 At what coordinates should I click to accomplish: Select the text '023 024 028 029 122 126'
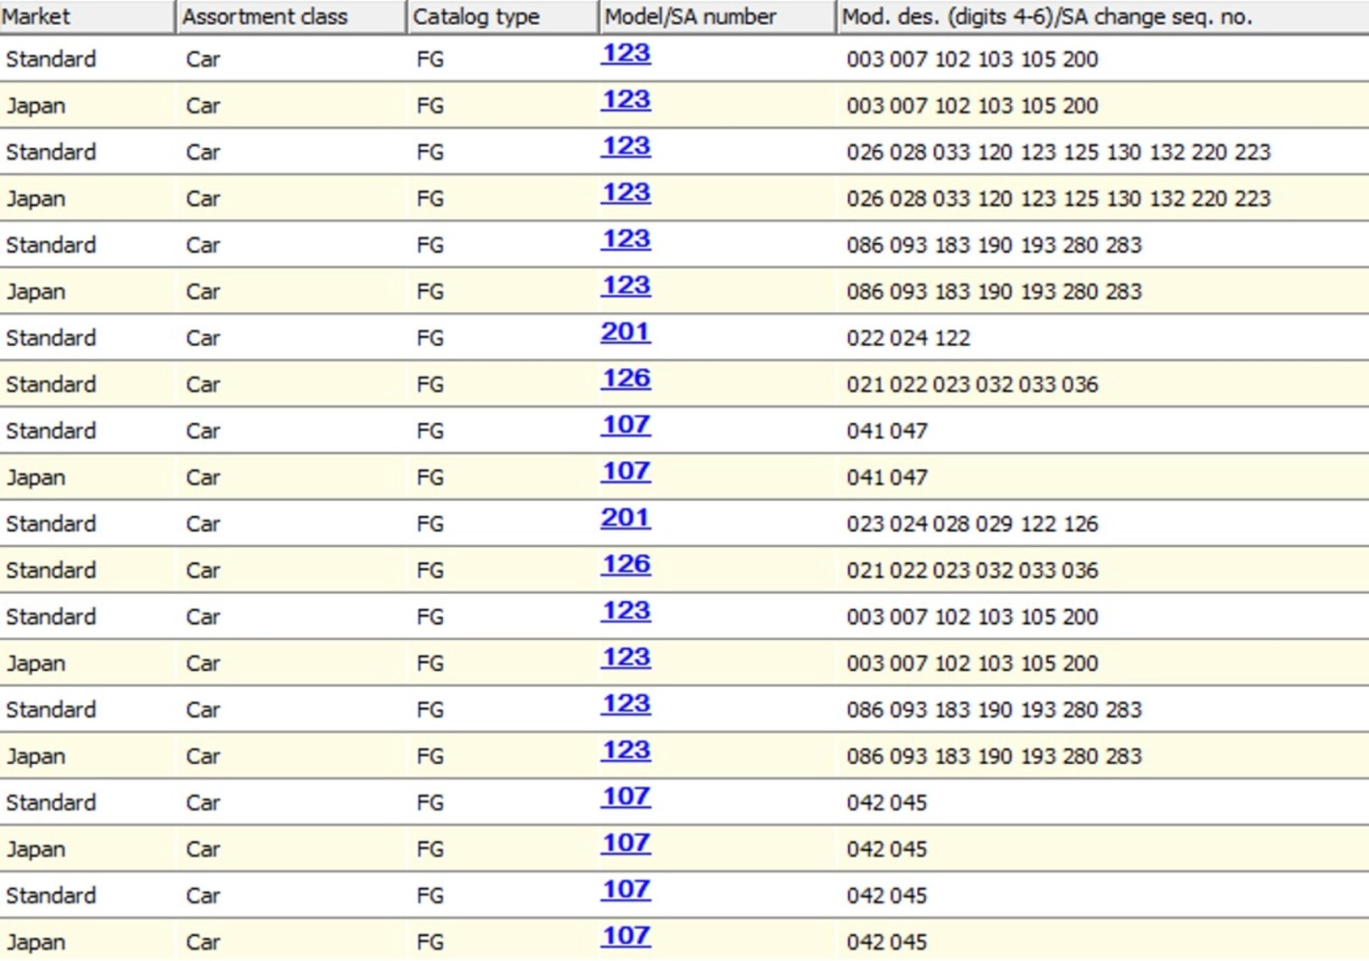(972, 524)
